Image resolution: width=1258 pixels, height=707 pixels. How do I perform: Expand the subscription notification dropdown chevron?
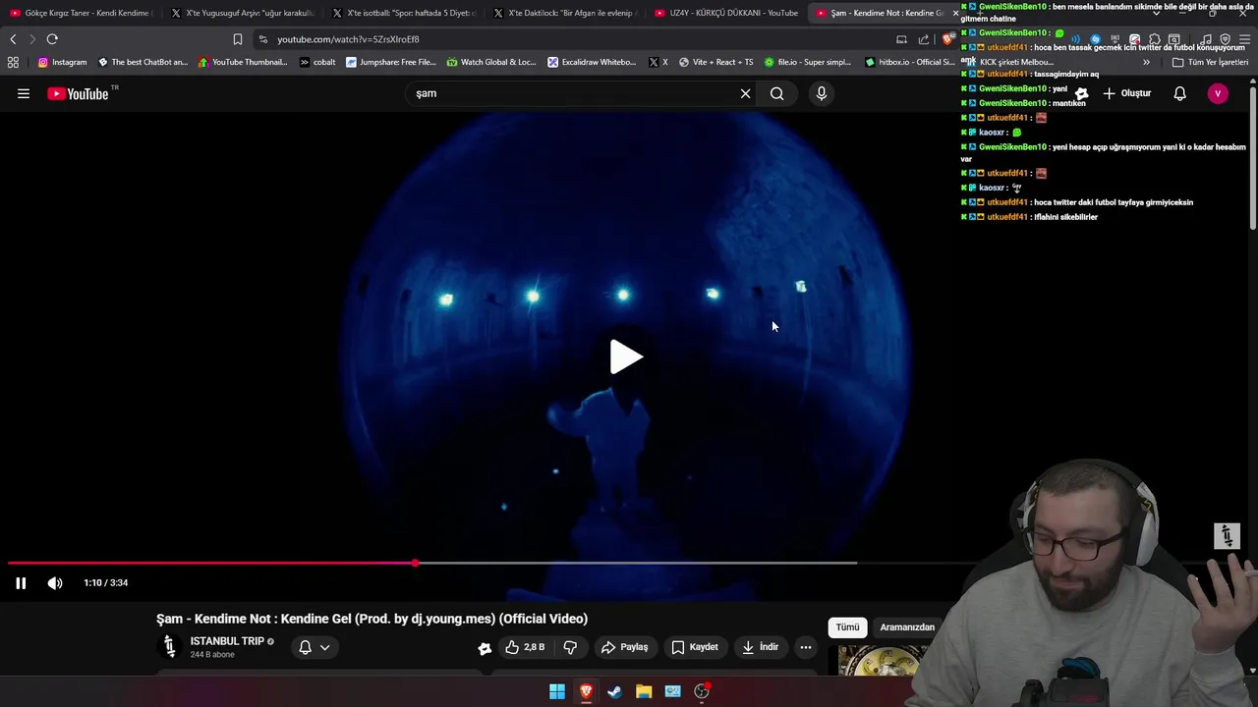324,647
